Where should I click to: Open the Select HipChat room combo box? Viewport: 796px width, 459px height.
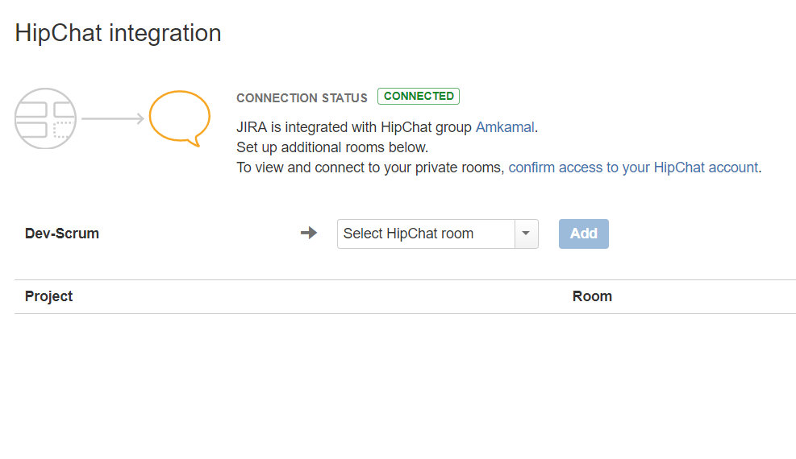tap(426, 234)
